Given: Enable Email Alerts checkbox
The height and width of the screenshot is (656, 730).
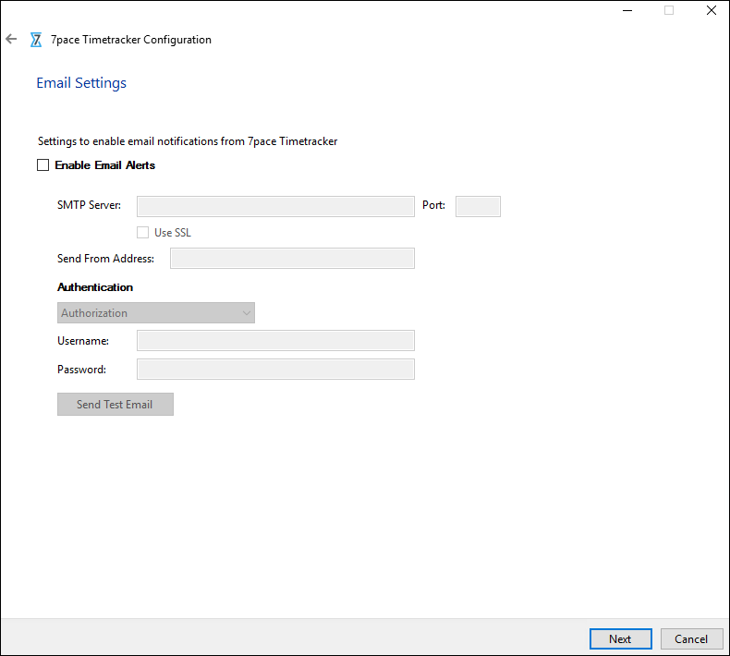Looking at the screenshot, I should pyautogui.click(x=43, y=165).
